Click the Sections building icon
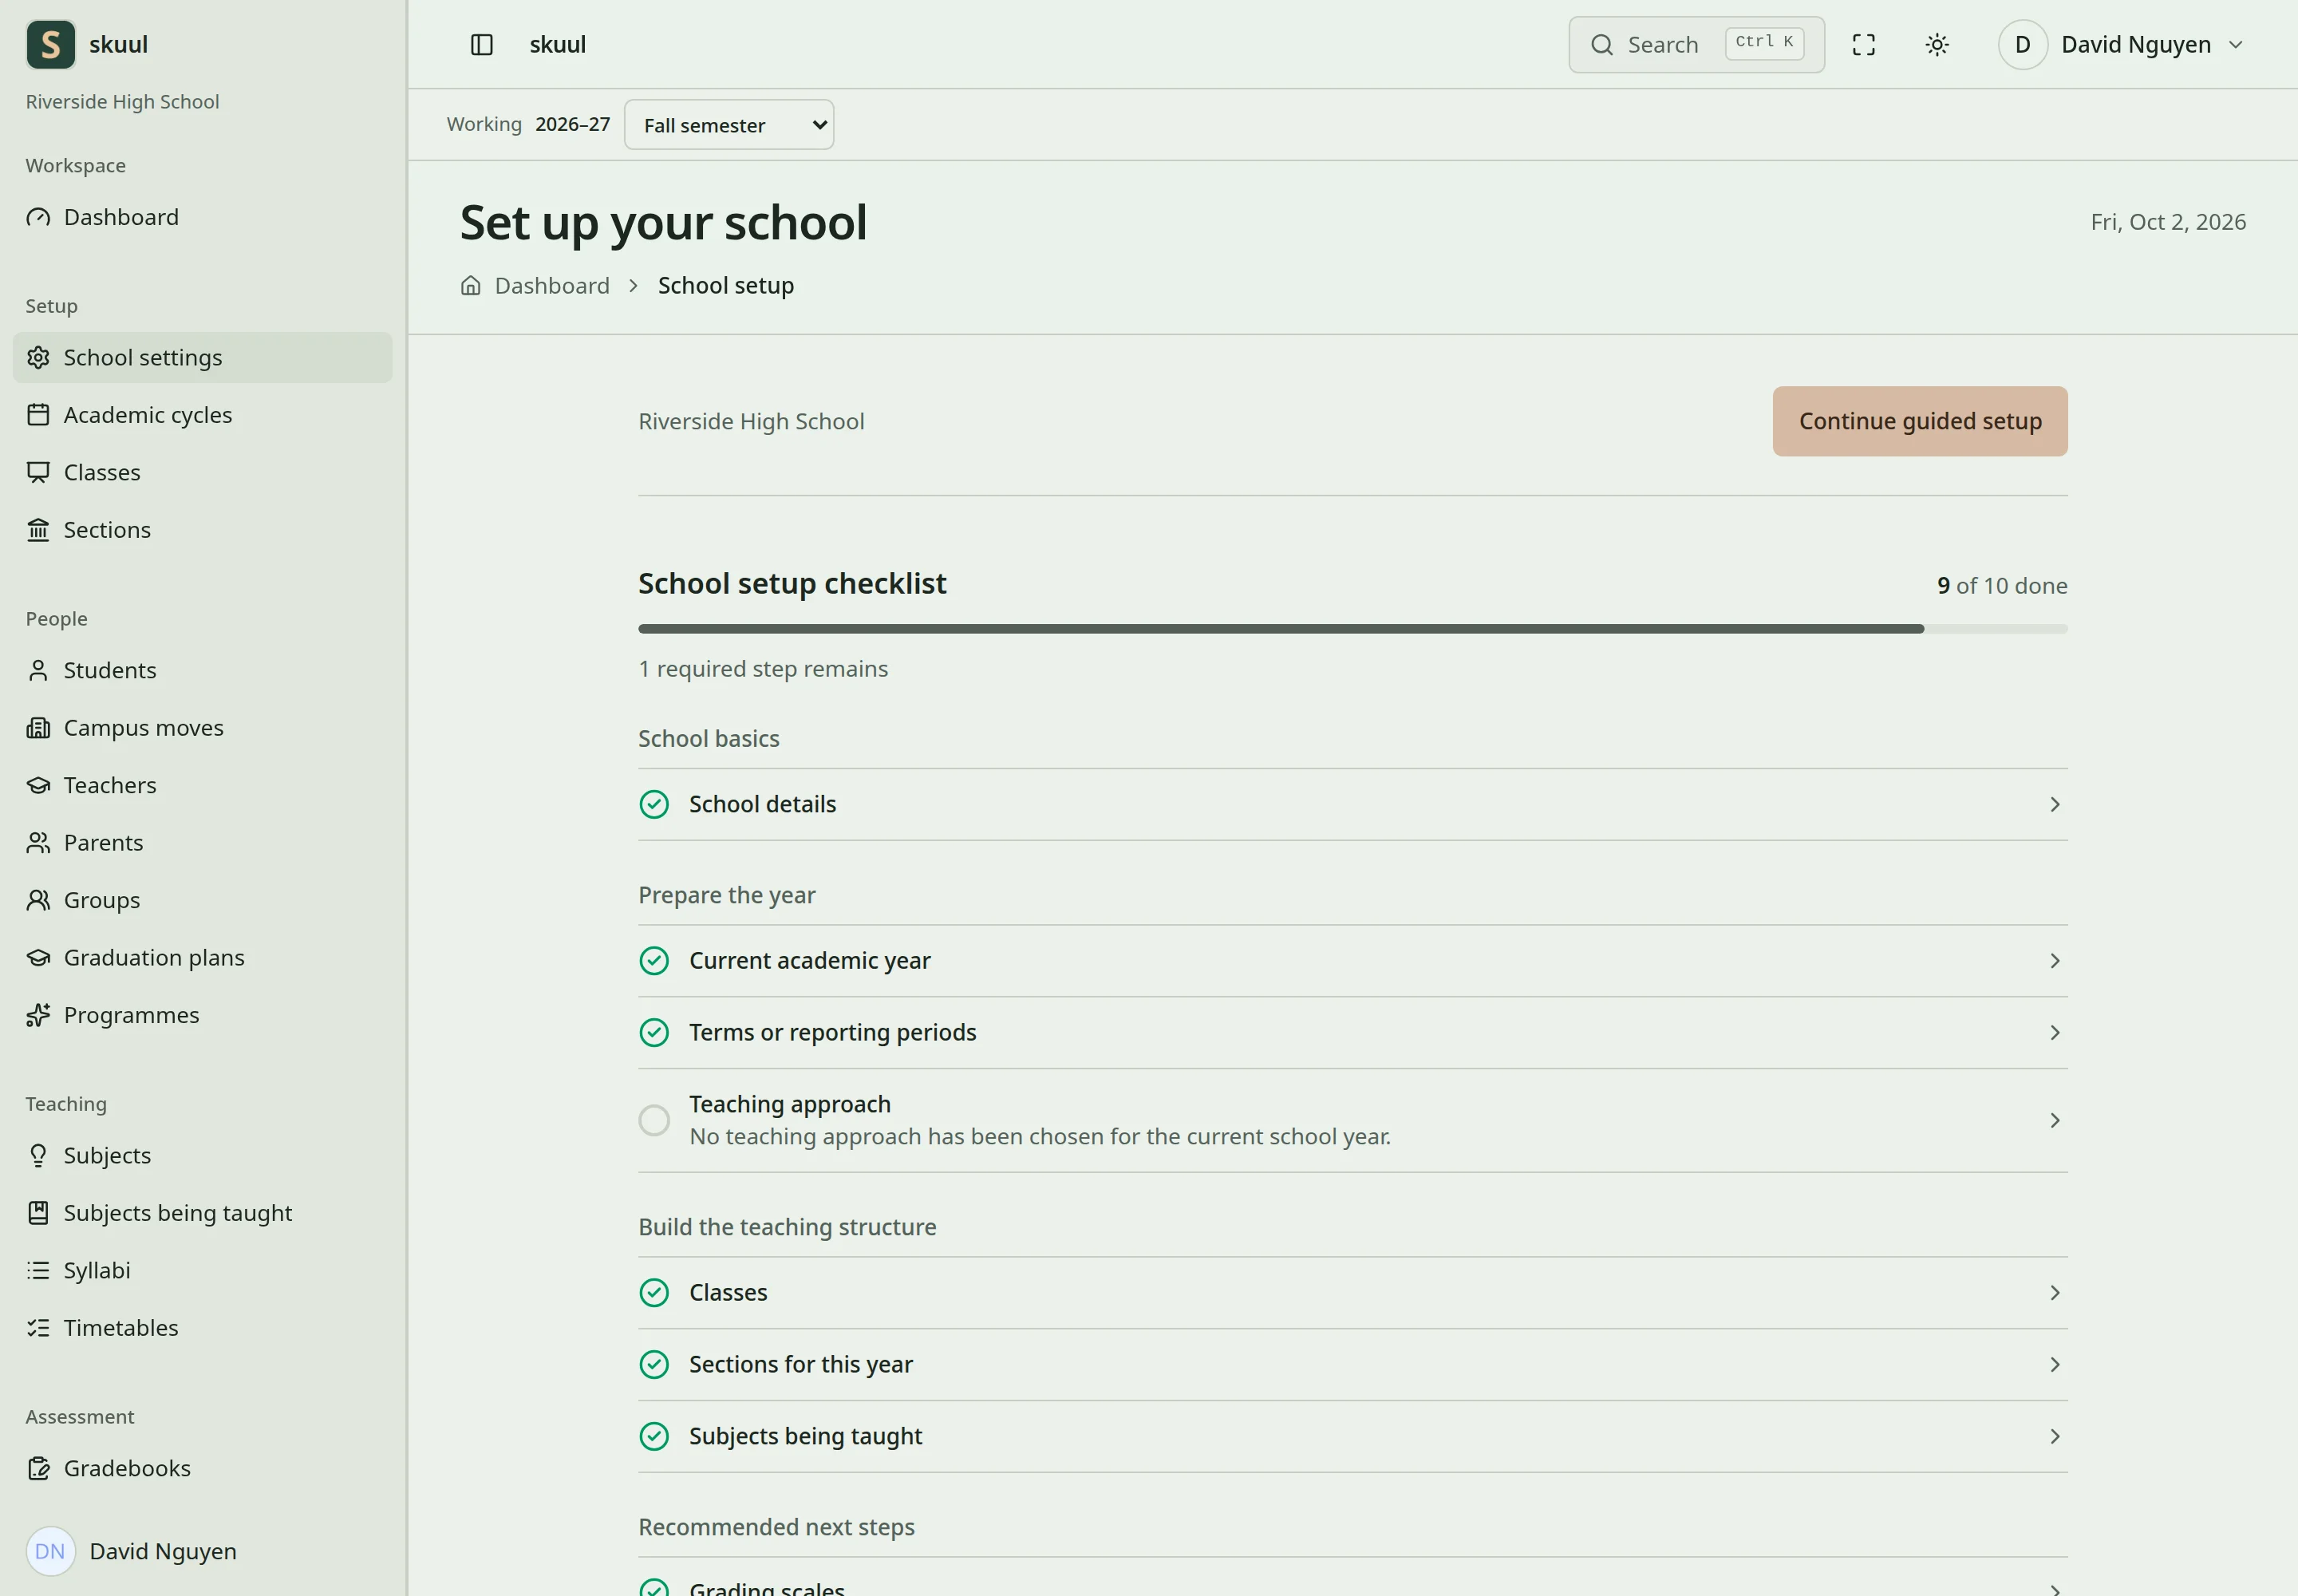 [38, 530]
